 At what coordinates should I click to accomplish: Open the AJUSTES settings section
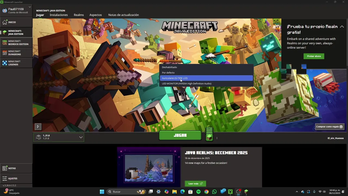pyautogui.click(x=16, y=179)
